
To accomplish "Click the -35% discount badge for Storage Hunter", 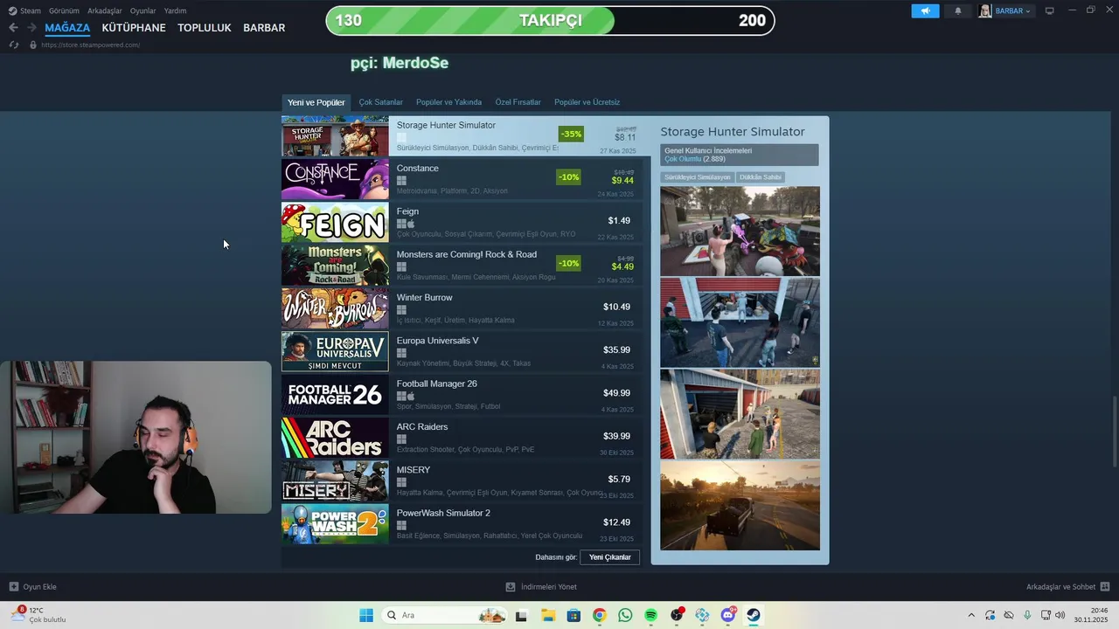I will (x=571, y=135).
